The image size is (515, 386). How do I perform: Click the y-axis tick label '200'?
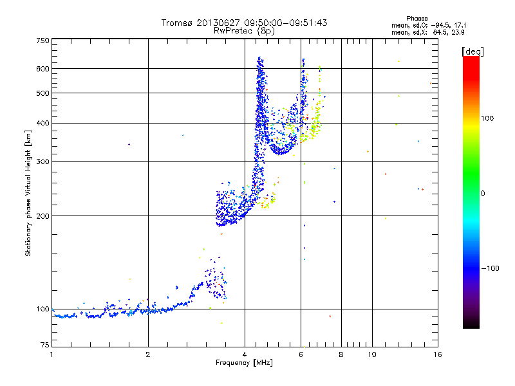click(42, 216)
